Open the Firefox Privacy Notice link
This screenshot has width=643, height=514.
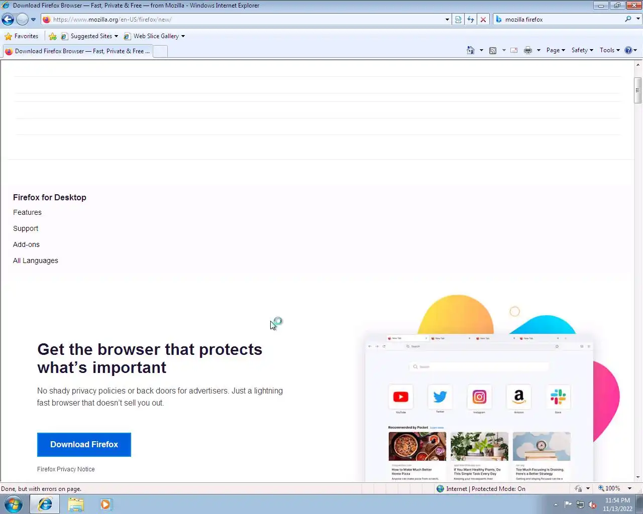66,469
